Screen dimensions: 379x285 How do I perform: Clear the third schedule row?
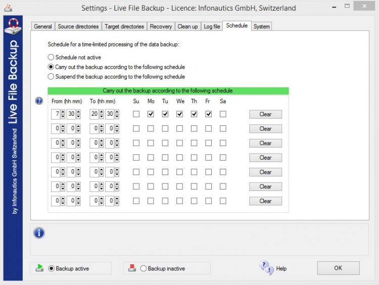(265, 144)
